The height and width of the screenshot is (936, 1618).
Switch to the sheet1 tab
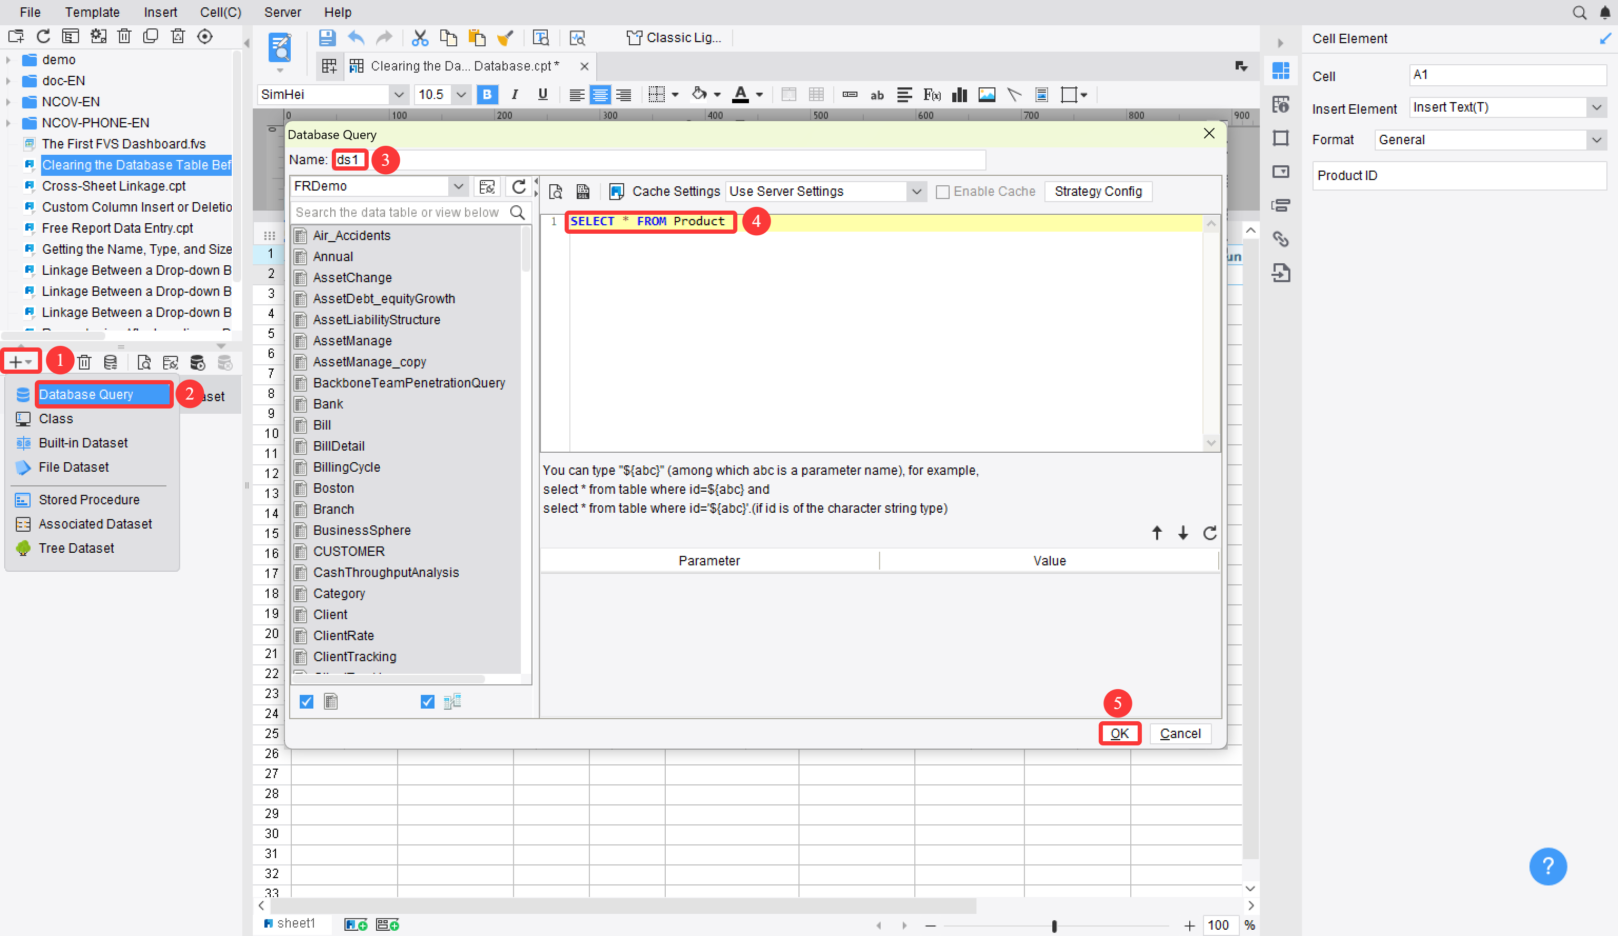click(294, 923)
